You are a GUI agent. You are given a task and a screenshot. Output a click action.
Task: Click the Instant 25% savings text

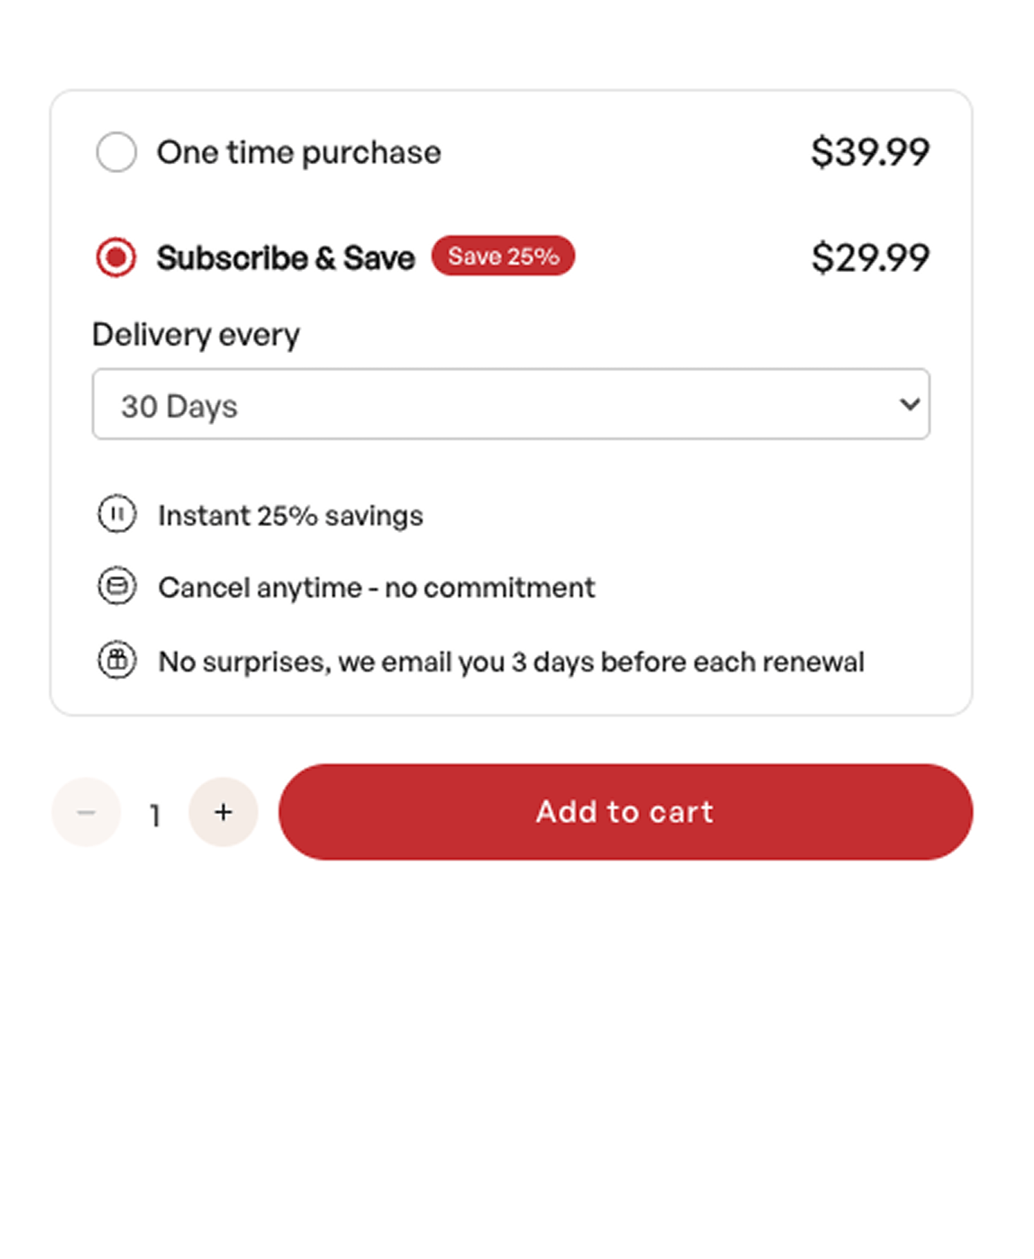pyautogui.click(x=290, y=516)
